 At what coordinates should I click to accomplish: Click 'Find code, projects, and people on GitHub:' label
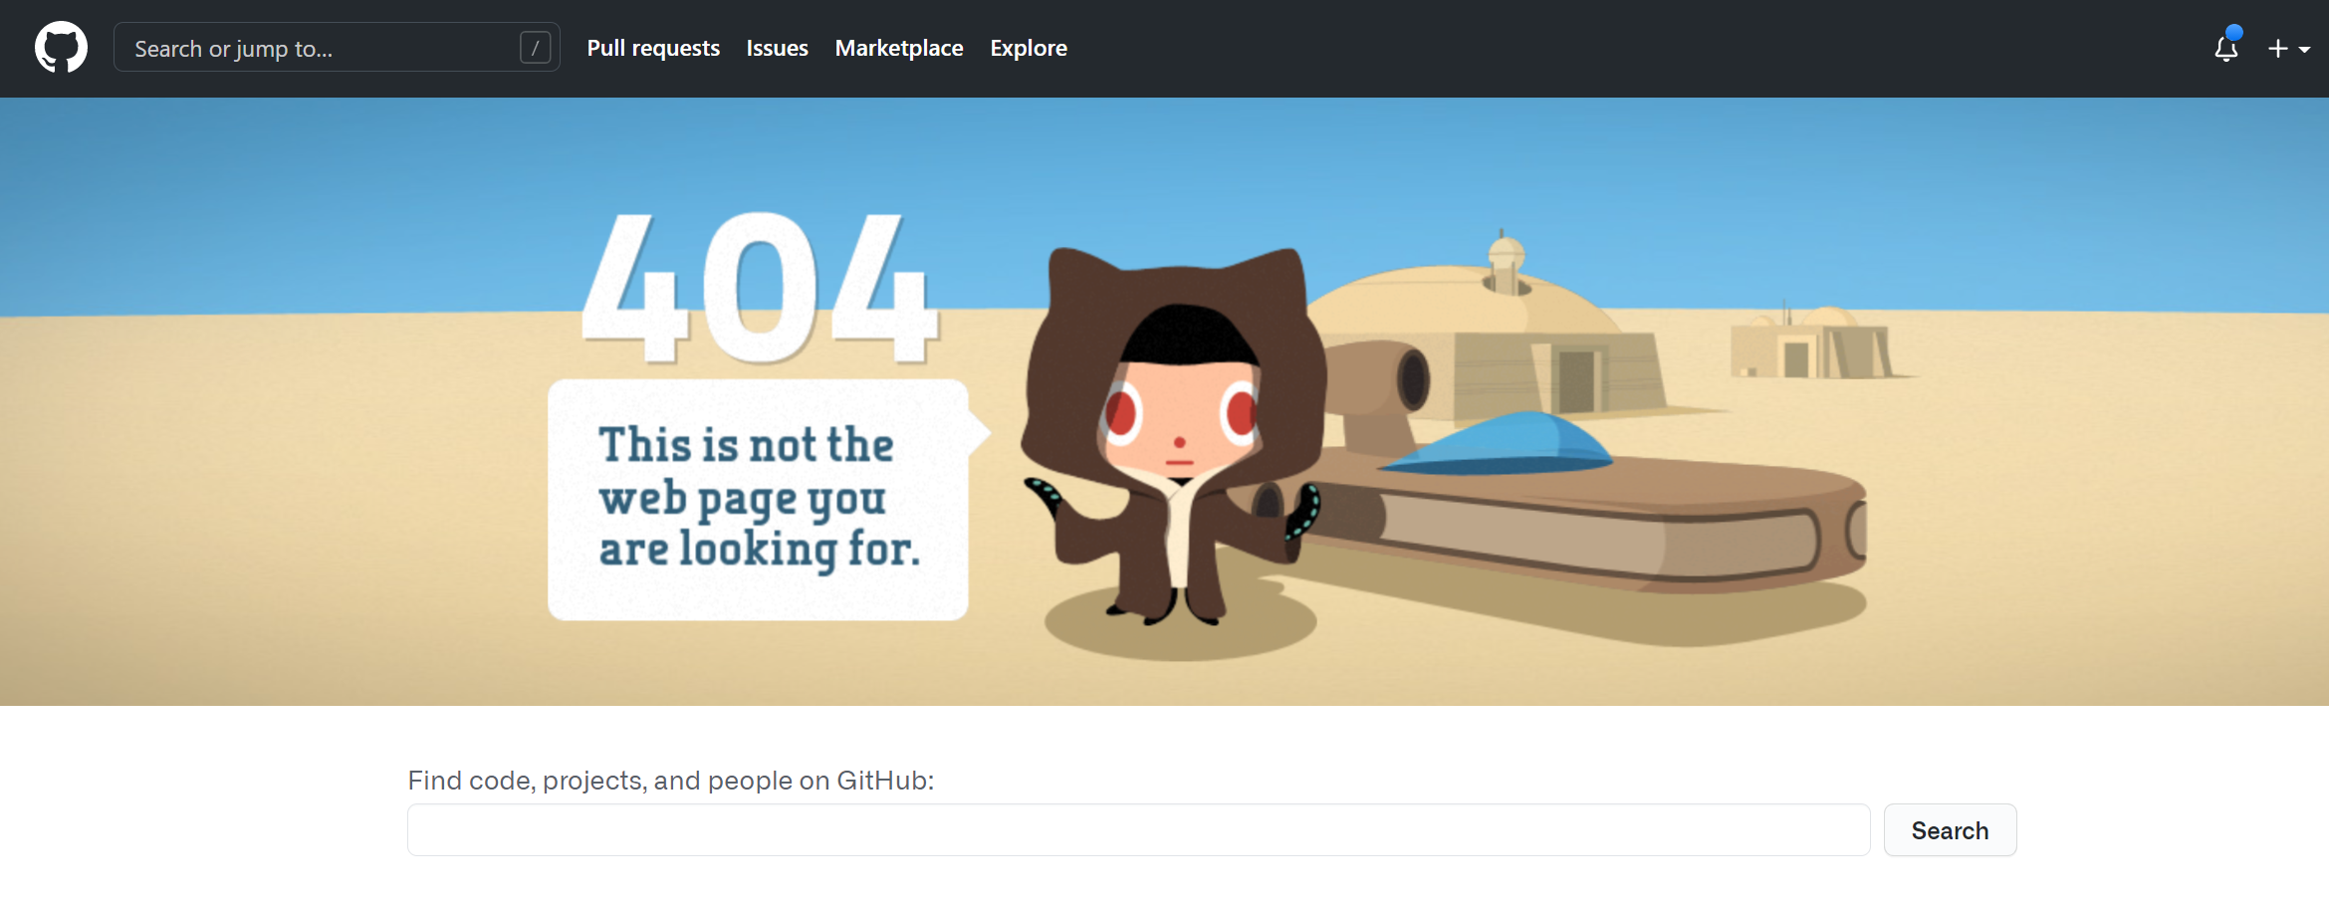[x=671, y=781]
